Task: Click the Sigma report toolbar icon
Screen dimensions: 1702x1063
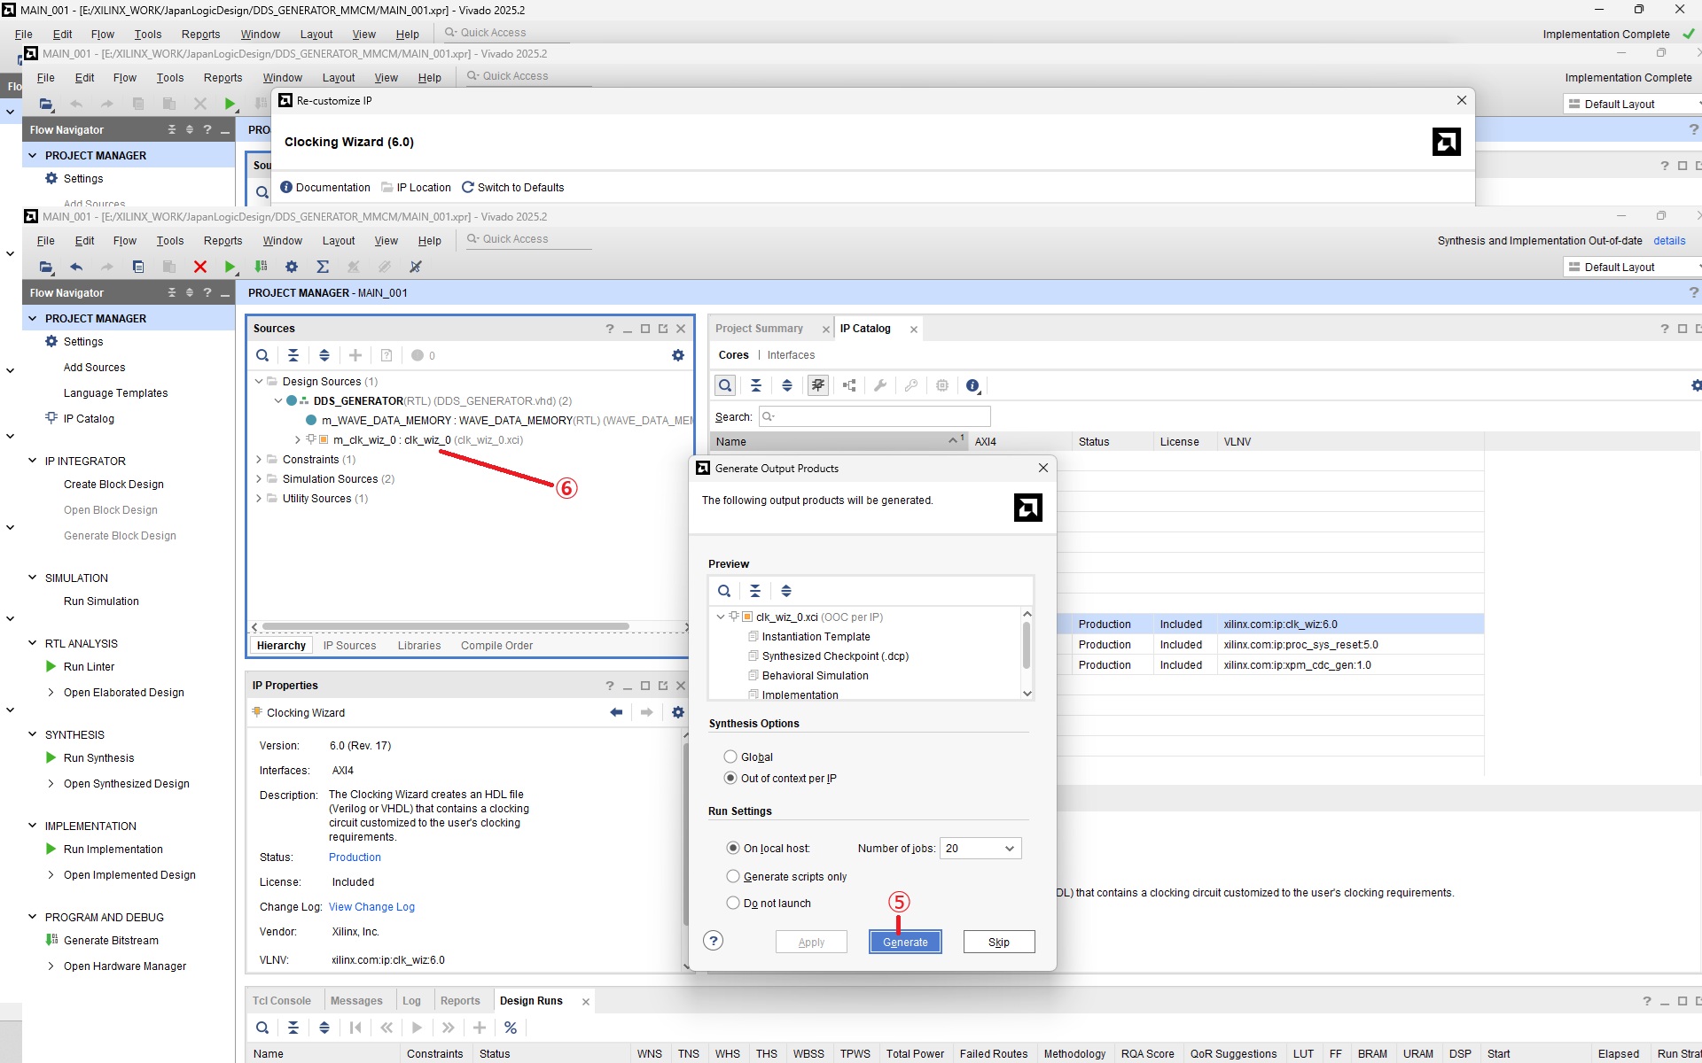Action: pos(323,267)
